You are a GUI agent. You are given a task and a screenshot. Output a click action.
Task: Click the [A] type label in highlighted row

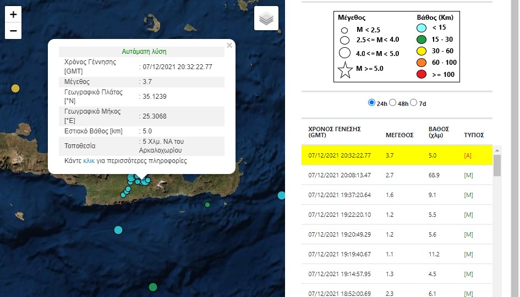coord(468,155)
